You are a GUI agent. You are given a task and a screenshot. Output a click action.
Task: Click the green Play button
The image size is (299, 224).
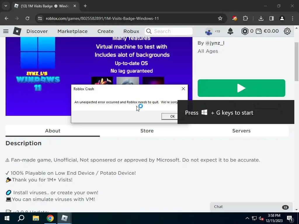[241, 88]
